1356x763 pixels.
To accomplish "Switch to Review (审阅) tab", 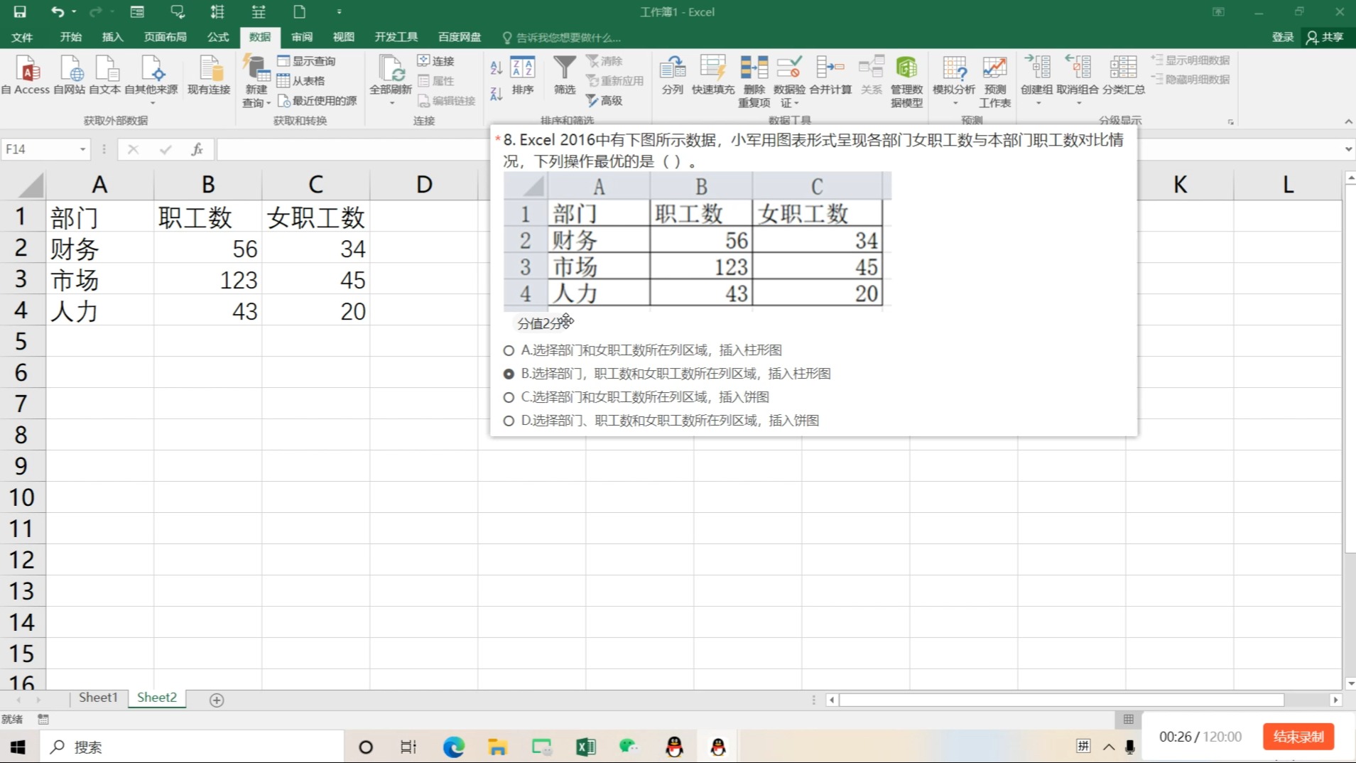I will point(302,37).
